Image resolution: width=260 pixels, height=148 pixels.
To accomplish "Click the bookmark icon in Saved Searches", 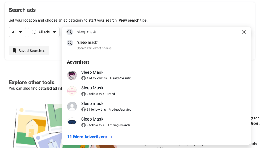I will (x=14, y=51).
